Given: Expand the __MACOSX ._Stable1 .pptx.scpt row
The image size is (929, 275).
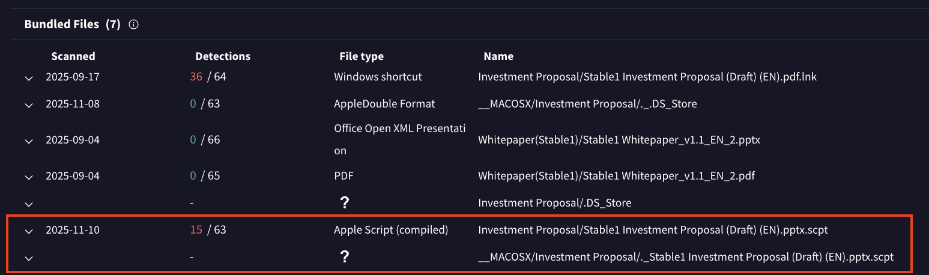Looking at the screenshot, I should coord(28,258).
